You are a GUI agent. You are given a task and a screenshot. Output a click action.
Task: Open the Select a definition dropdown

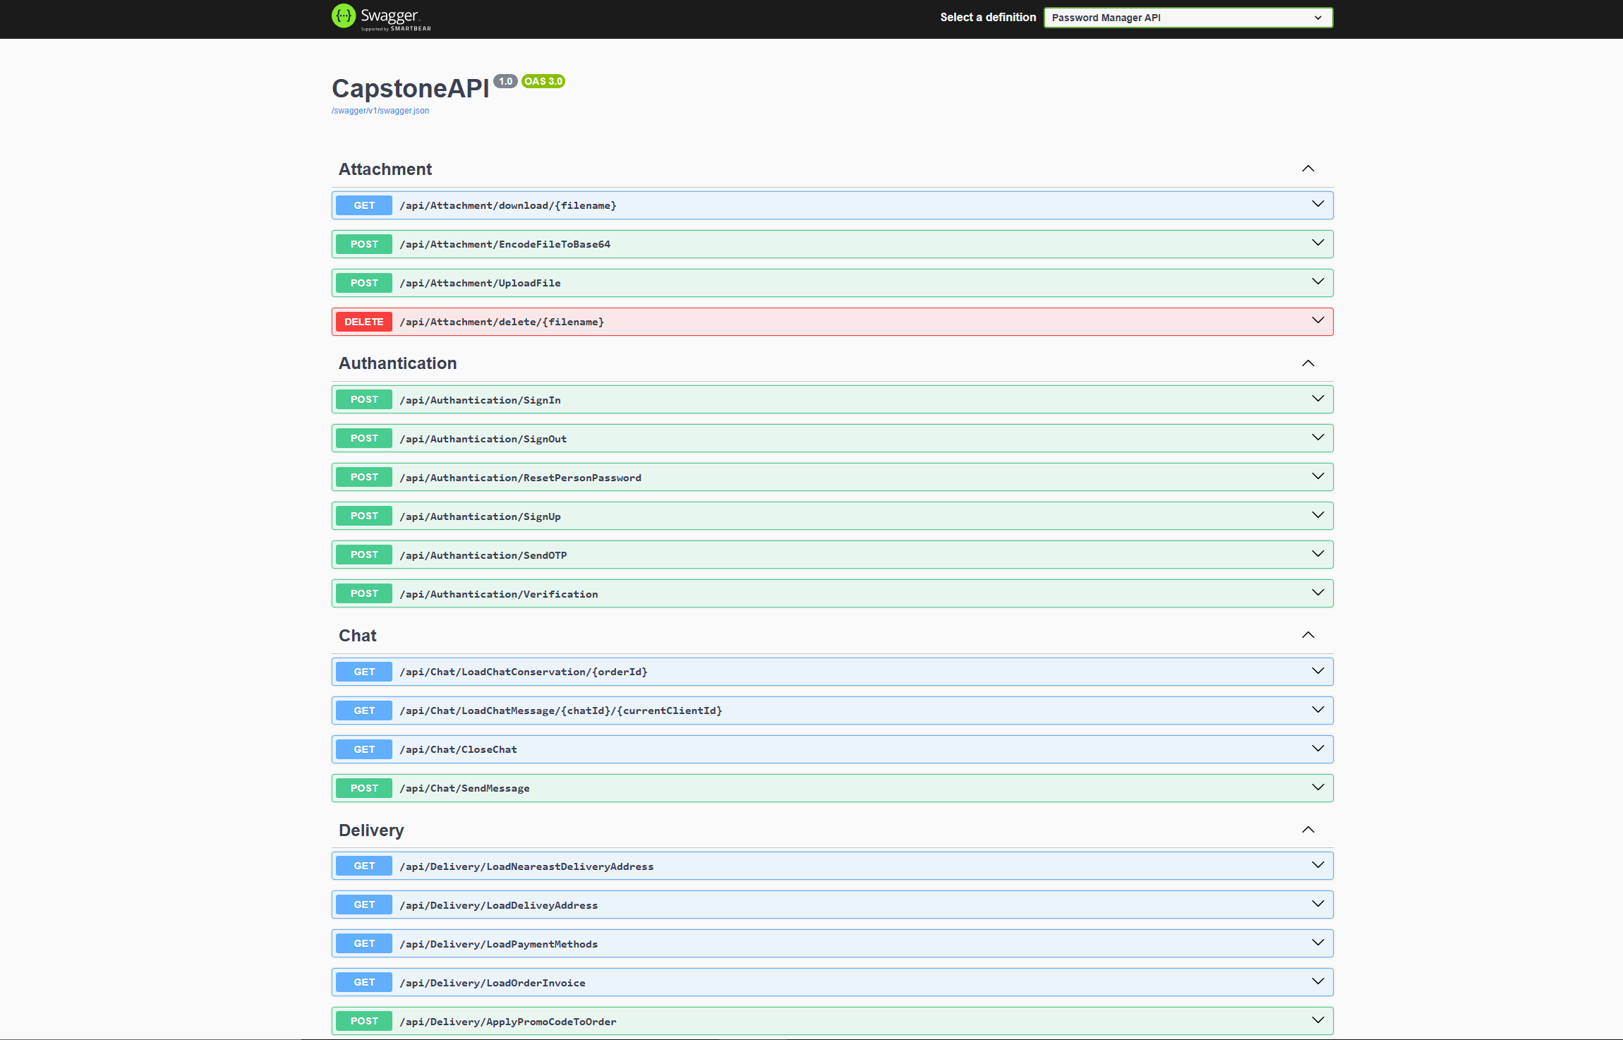pyautogui.click(x=1188, y=18)
